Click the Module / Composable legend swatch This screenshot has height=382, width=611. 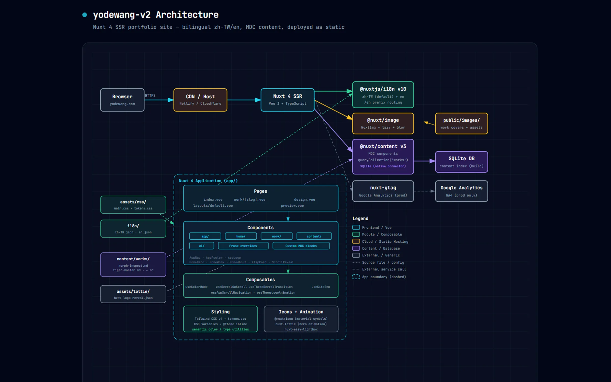coord(356,234)
